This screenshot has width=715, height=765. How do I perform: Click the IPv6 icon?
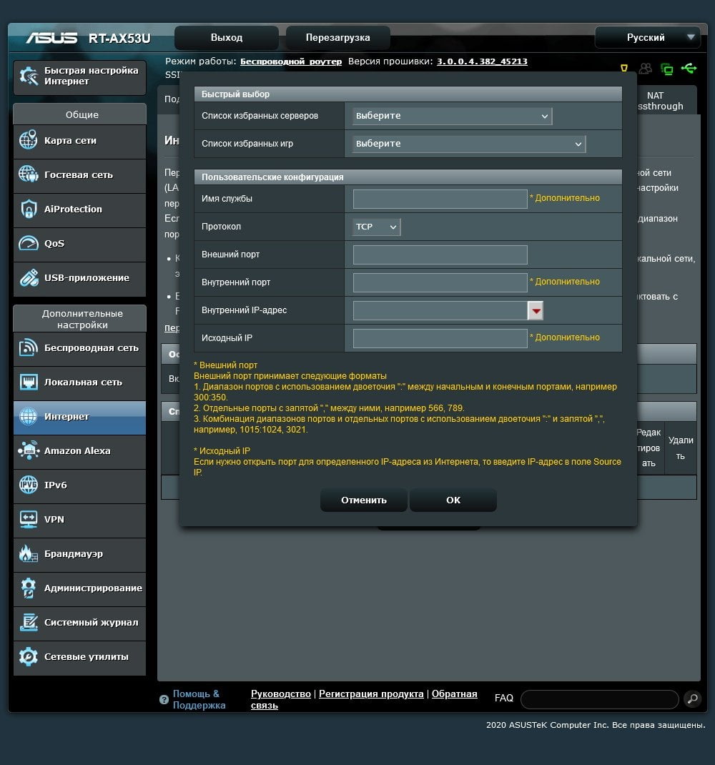click(x=29, y=485)
